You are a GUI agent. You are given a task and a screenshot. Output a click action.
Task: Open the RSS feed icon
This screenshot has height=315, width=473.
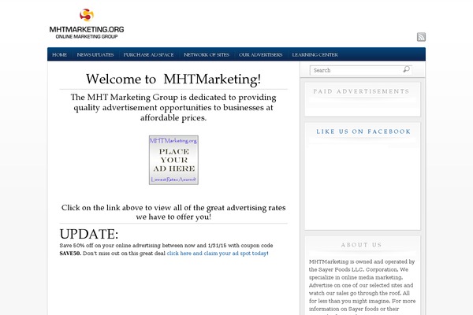pyautogui.click(x=421, y=37)
